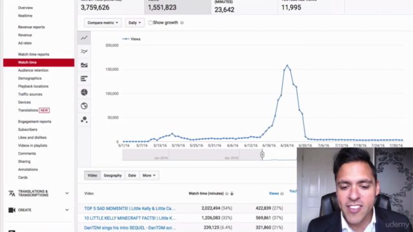
Task: Open Demographics report
Action: point(30,79)
